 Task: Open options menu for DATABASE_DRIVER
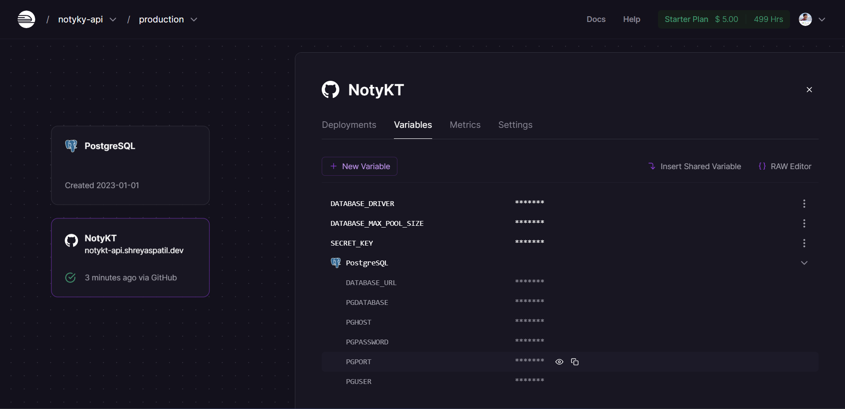click(804, 204)
